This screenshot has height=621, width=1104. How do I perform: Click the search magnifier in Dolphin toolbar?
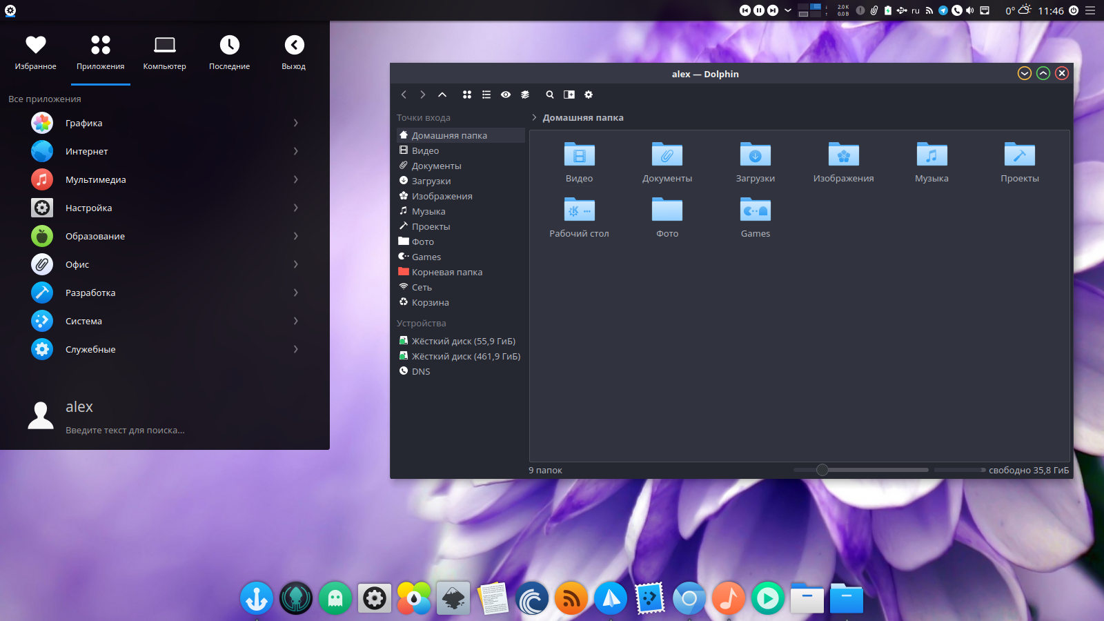[550, 95]
